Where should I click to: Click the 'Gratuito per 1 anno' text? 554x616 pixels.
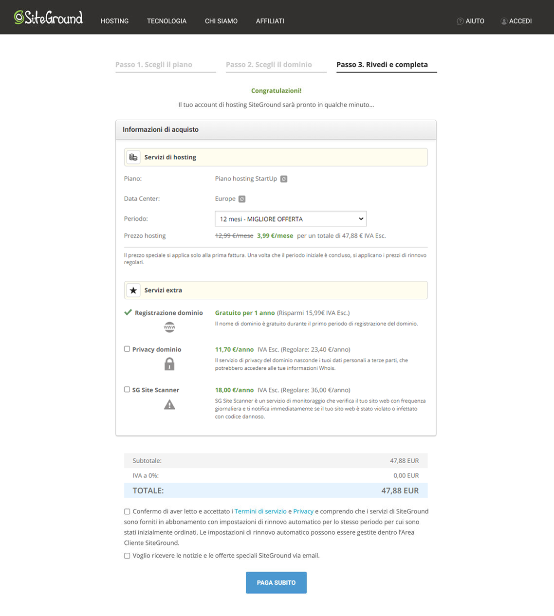245,313
